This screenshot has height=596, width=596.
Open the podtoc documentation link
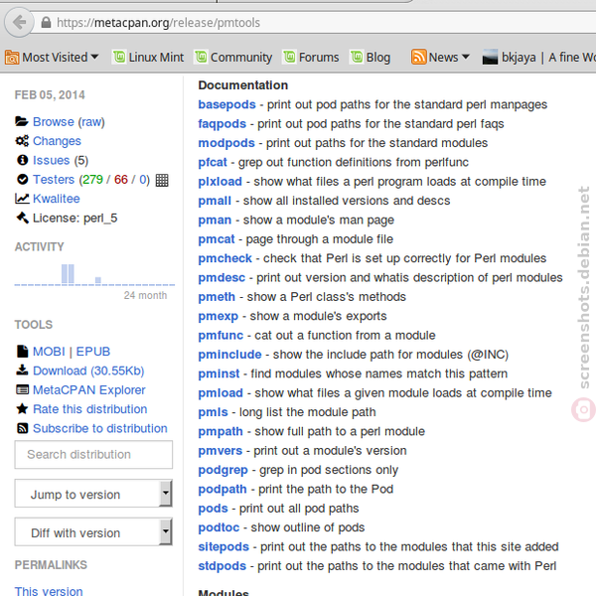(219, 527)
